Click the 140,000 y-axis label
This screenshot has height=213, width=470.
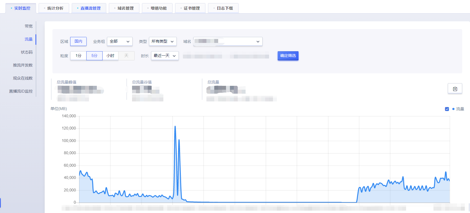(x=69, y=116)
